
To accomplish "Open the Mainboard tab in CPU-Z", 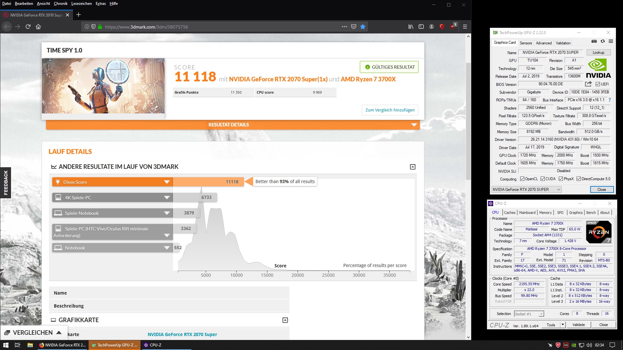I will [527, 213].
